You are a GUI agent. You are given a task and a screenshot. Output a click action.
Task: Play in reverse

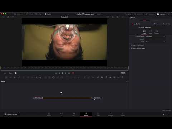tap(59, 73)
